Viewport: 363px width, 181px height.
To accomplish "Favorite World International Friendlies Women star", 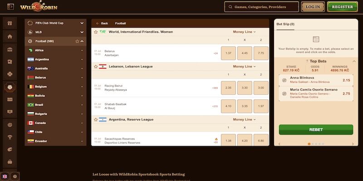I will pos(96,32).
